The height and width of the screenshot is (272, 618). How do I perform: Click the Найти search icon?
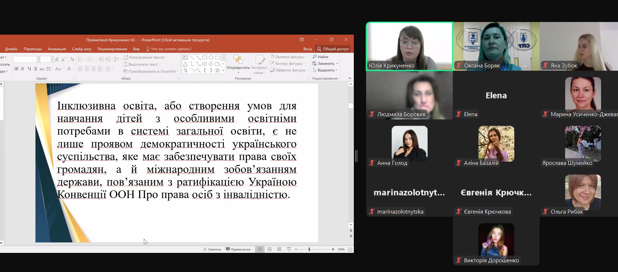315,57
